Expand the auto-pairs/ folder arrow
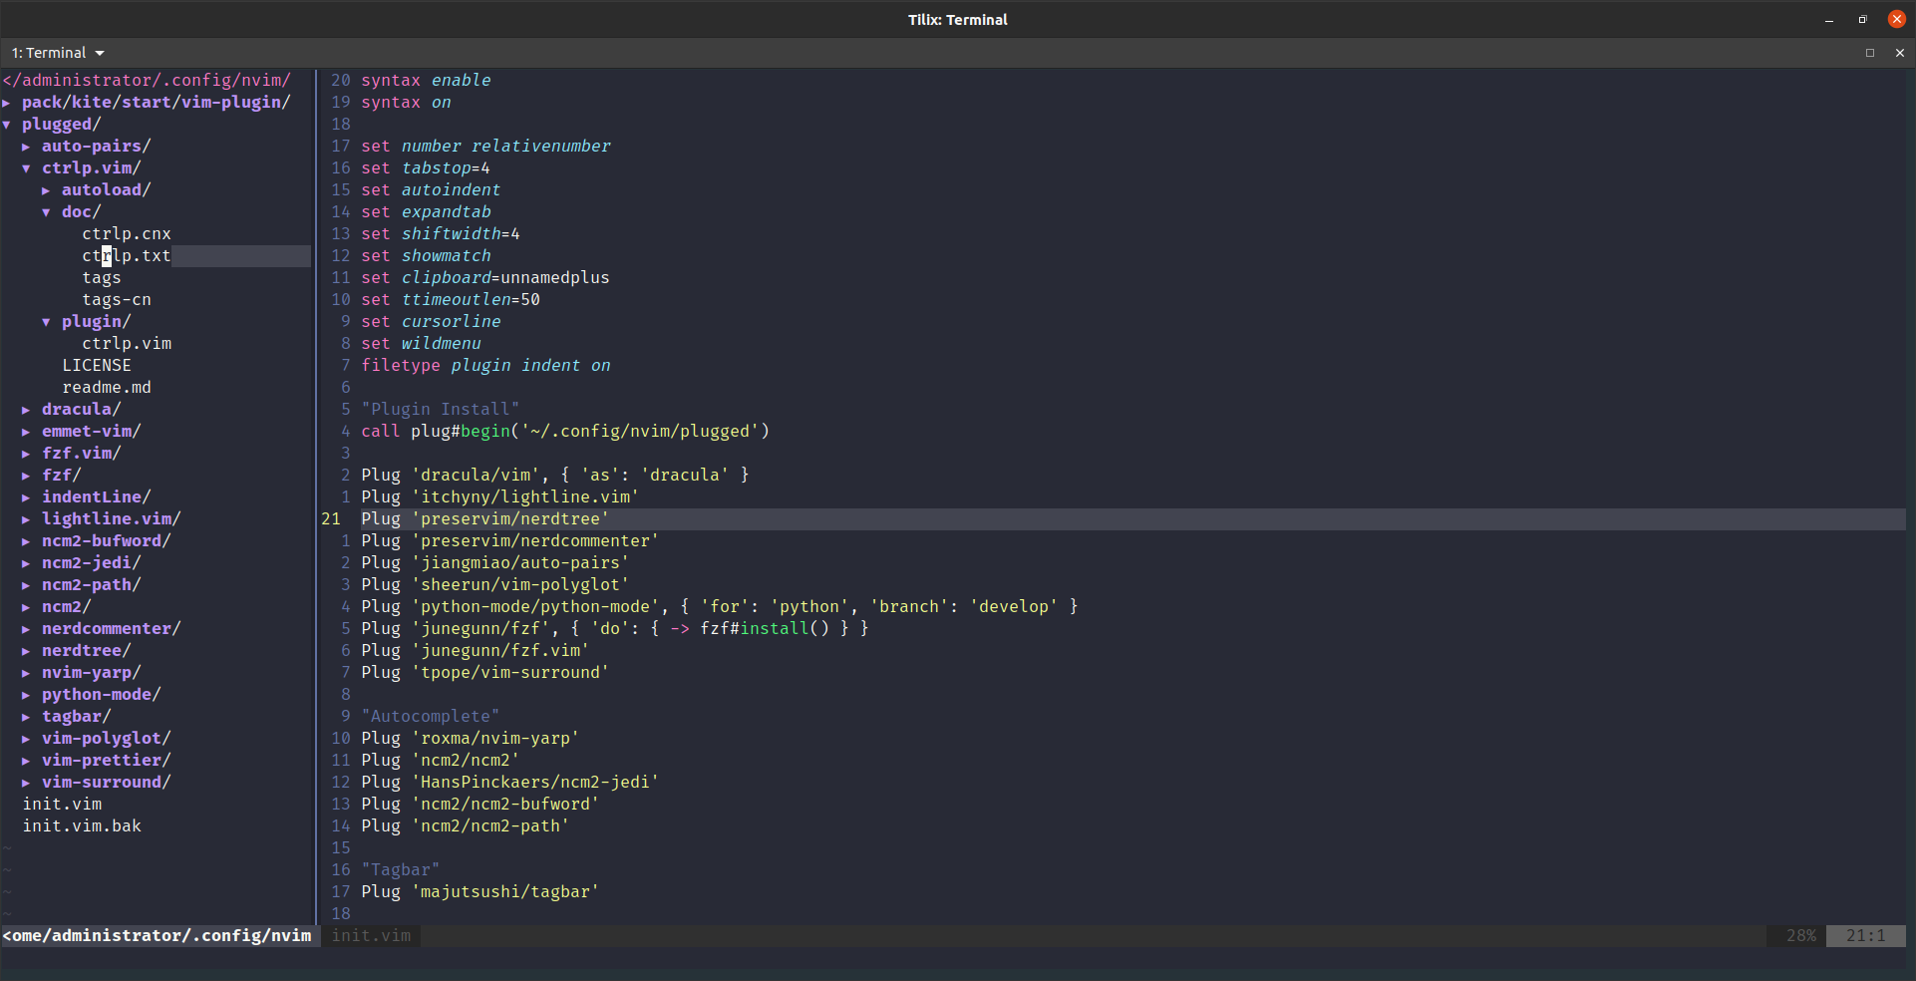This screenshot has width=1916, height=981. coord(27,147)
